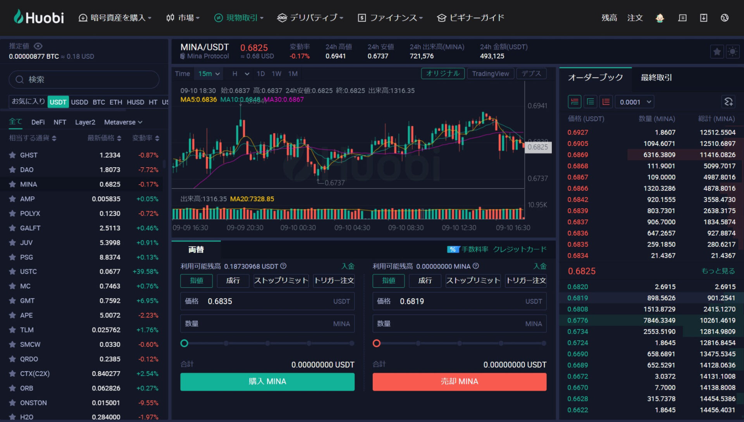Screen dimensions: 744x422
Task: Hide estimated balance with eye icon
Action: point(38,46)
